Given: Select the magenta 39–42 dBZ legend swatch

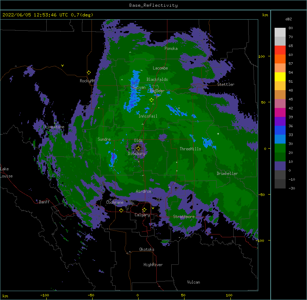Looking at the screenshot, I should 280,112.
